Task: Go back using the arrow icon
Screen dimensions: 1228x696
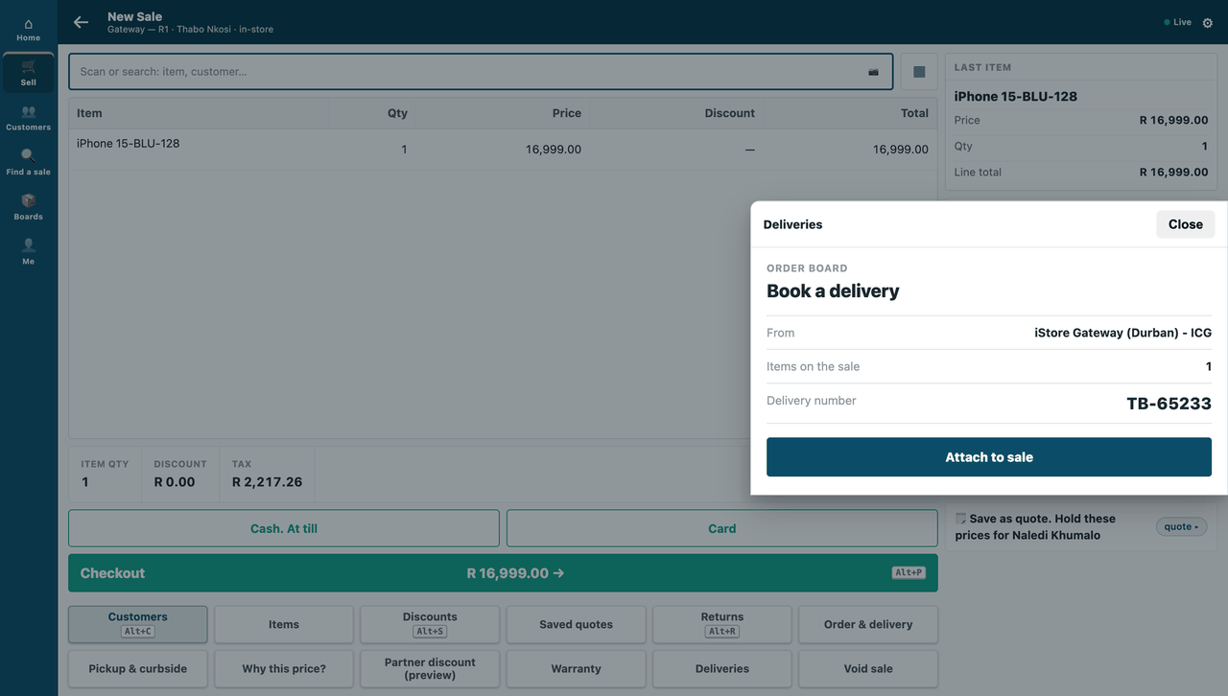Action: [81, 22]
